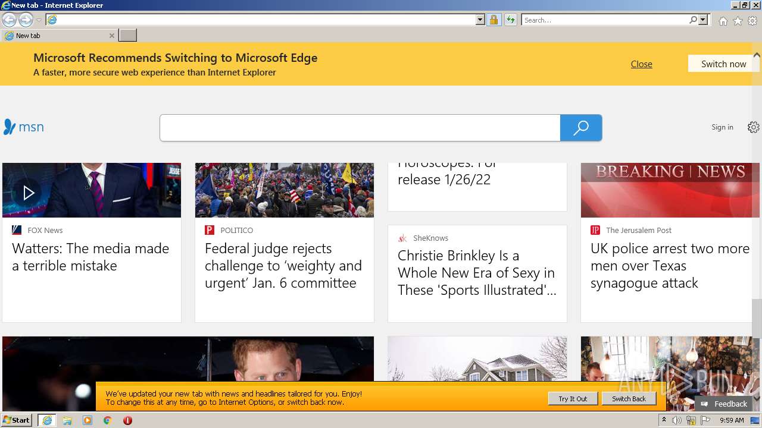Open the recent pages dropdown arrow
This screenshot has height=428, width=762.
click(39, 20)
